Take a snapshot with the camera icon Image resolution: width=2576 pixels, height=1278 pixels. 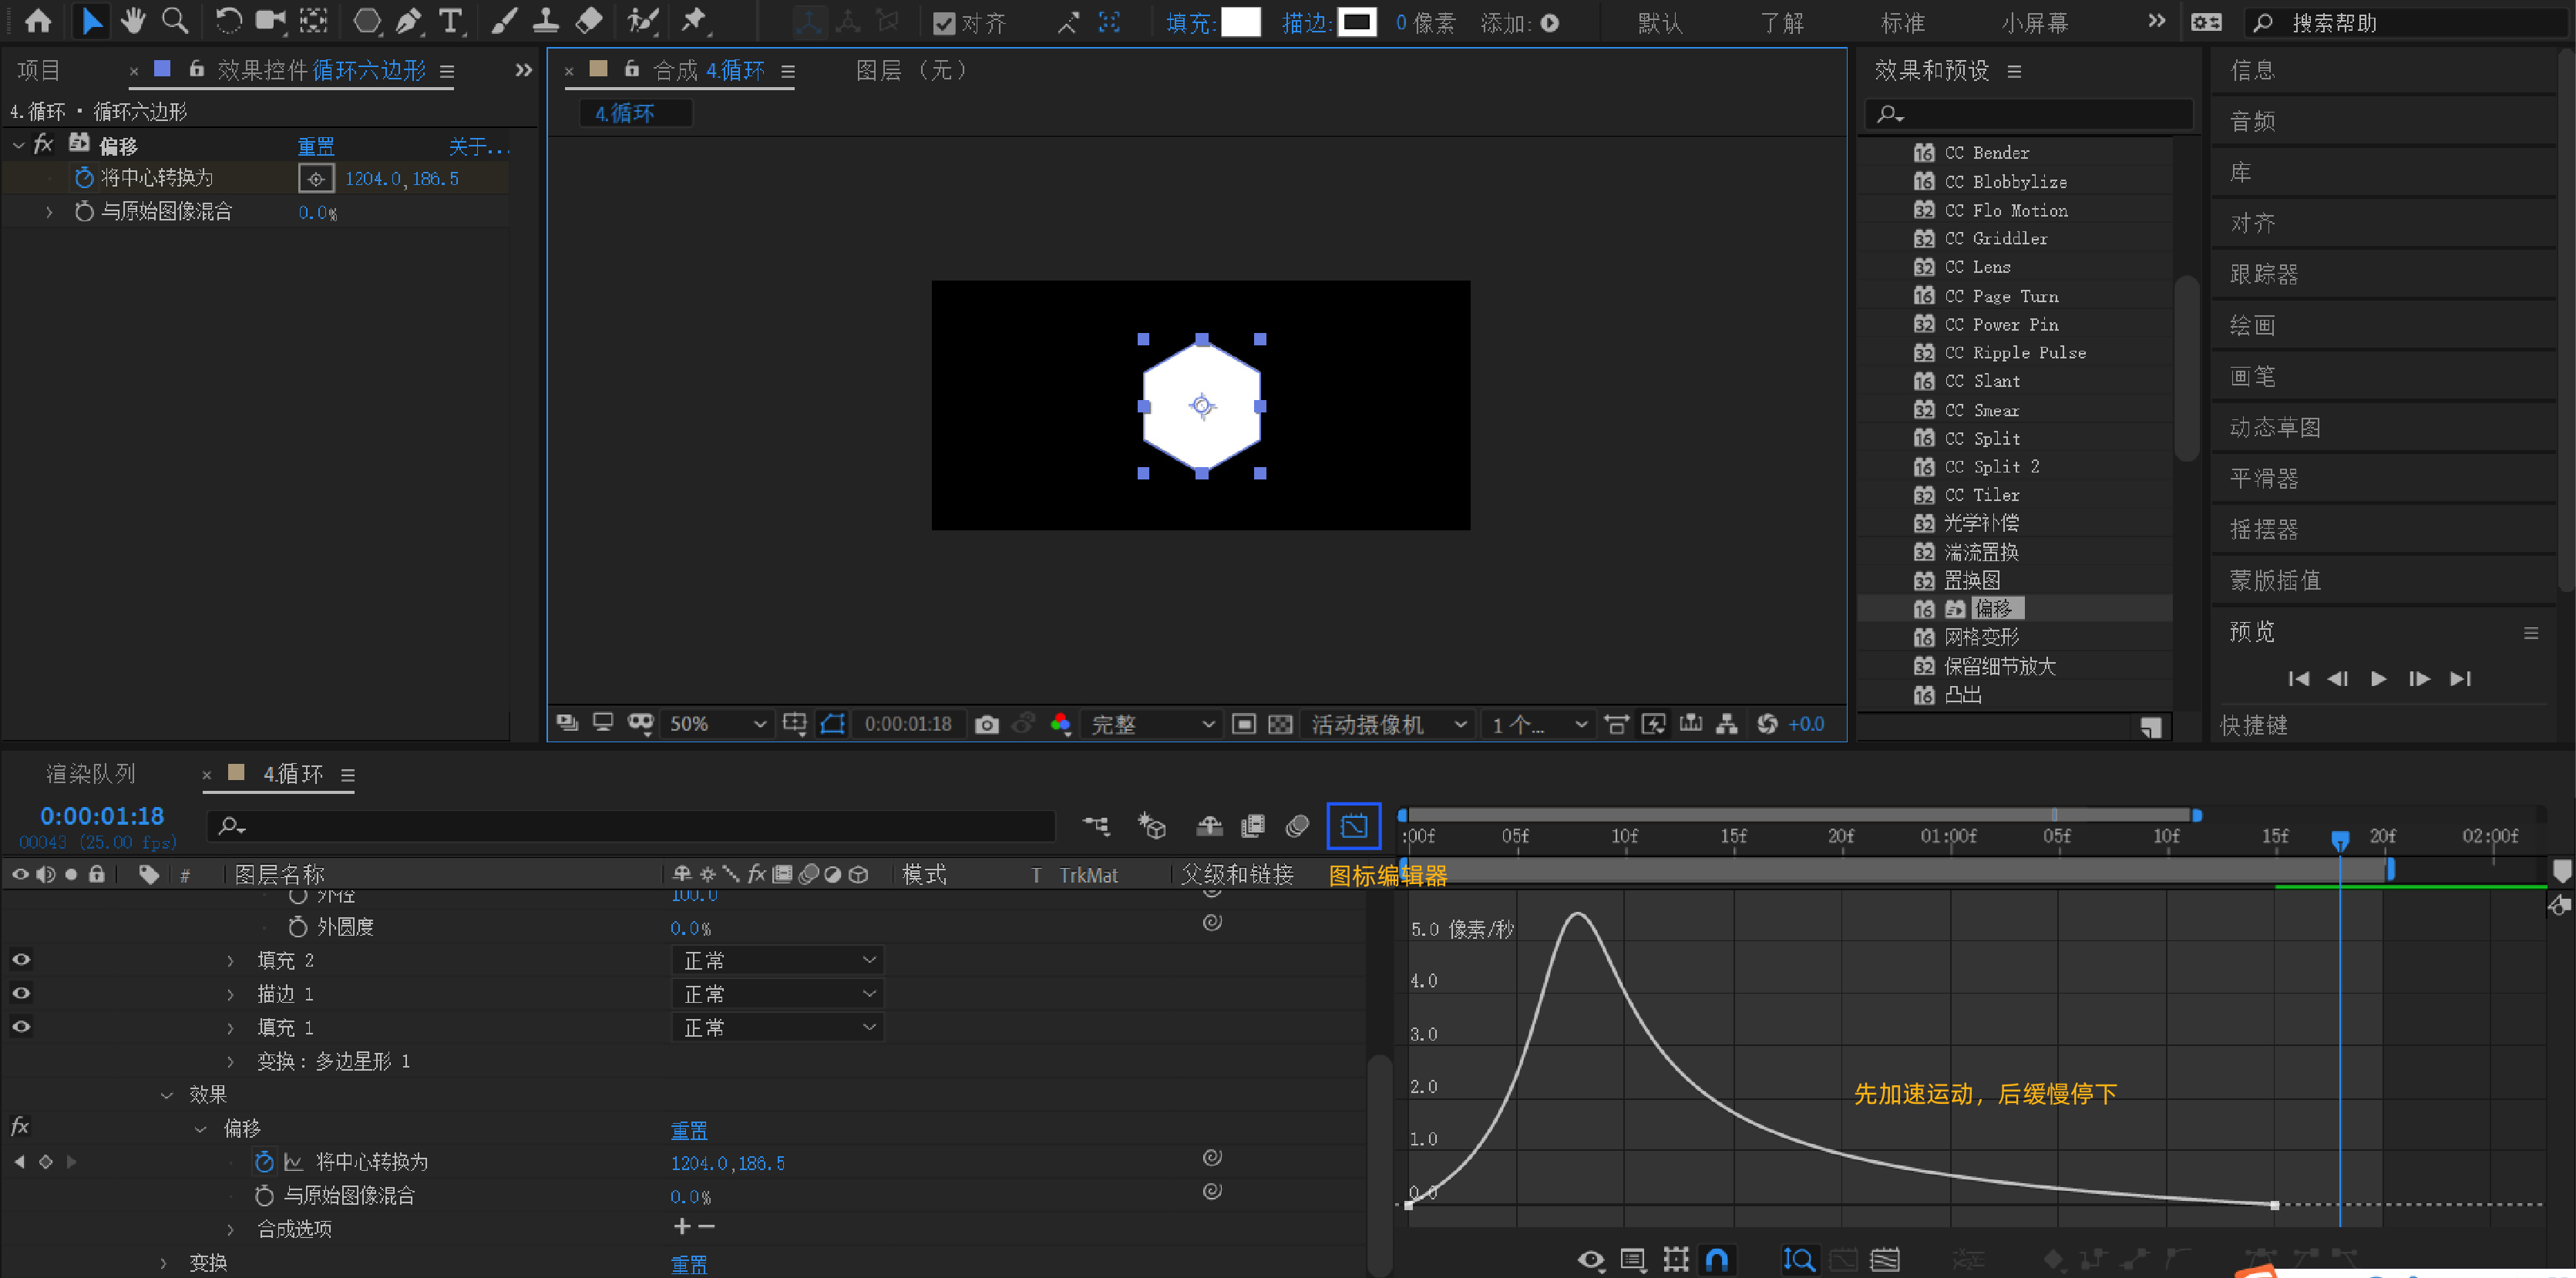(x=986, y=724)
